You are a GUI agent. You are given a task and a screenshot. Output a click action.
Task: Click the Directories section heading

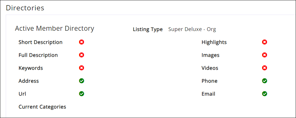pos(25,8)
